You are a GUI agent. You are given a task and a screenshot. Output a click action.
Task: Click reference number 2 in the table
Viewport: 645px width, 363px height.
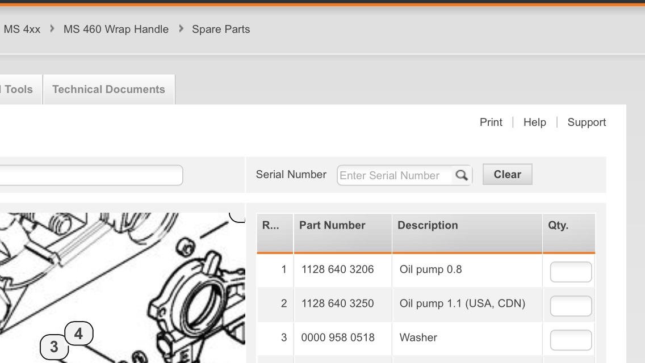[284, 303]
